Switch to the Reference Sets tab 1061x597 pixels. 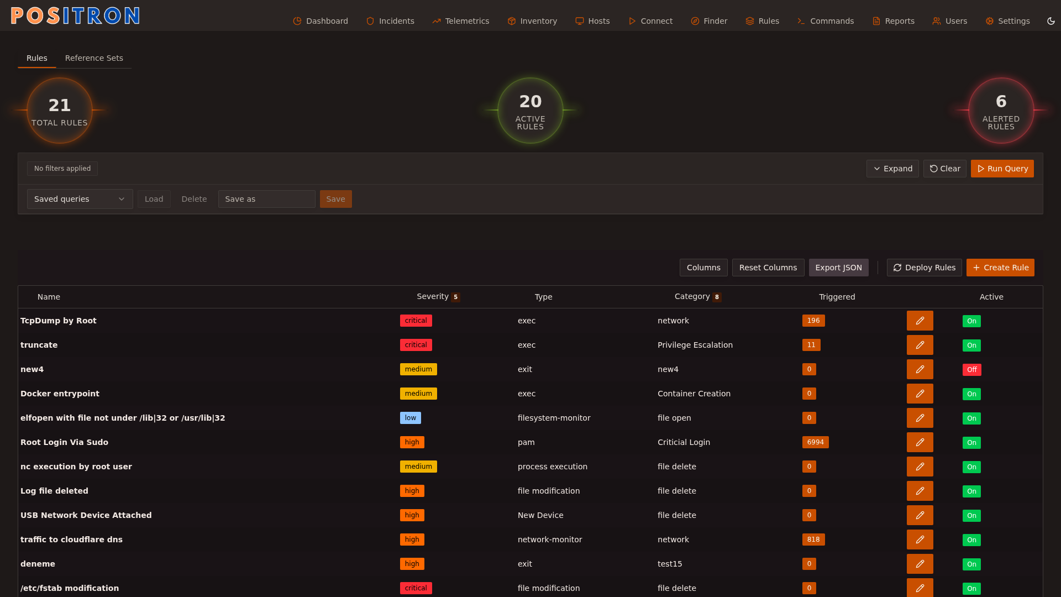pos(94,58)
